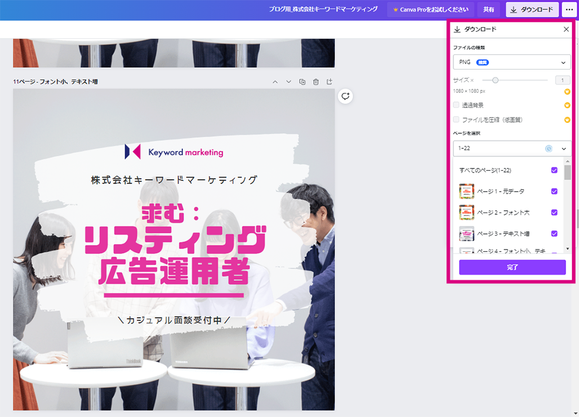Screen dimensions: 579x417
Task: Uncheck ページ1 - 元データ checkbox
Action: point(554,191)
